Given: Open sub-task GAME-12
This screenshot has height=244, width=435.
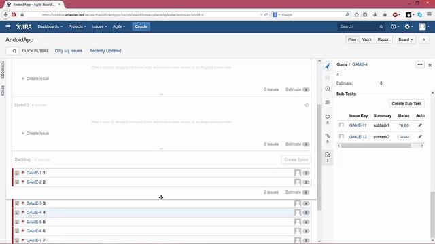Looking at the screenshot, I should tap(358, 137).
